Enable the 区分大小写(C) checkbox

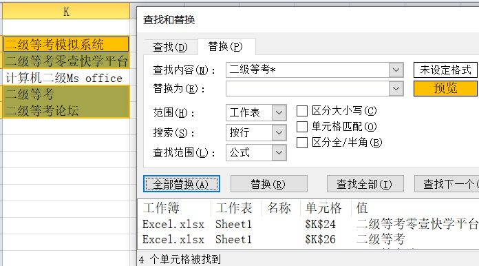click(x=302, y=111)
